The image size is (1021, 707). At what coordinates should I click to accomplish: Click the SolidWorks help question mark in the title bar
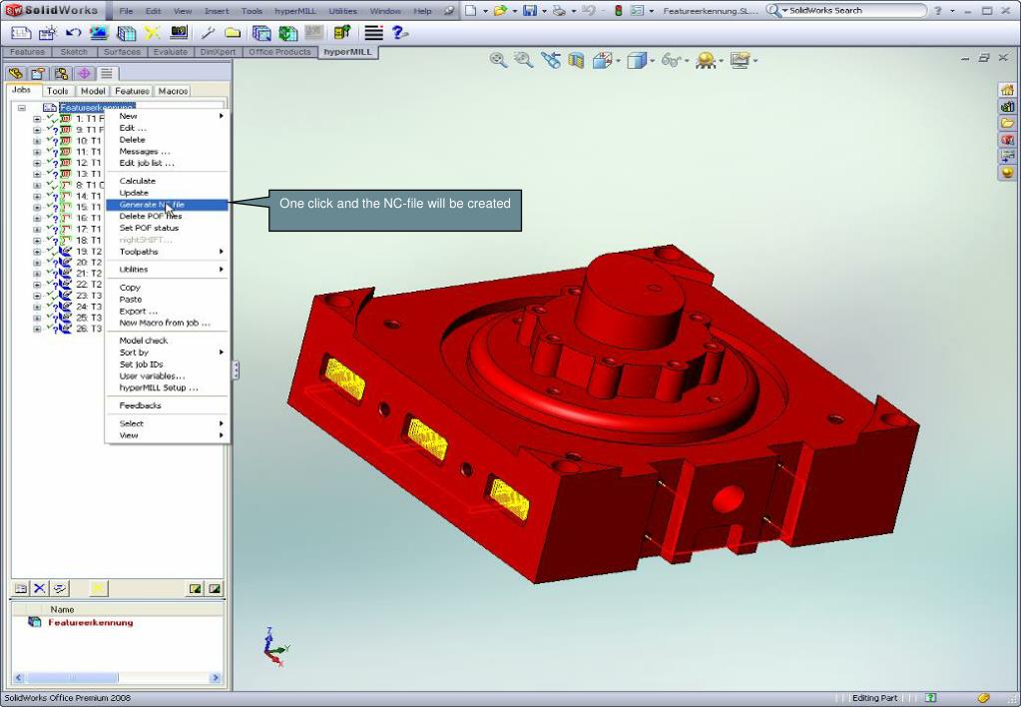(937, 10)
